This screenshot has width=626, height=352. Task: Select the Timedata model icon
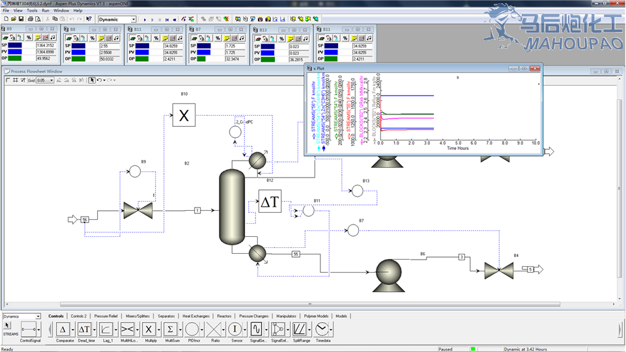pyautogui.click(x=321, y=329)
